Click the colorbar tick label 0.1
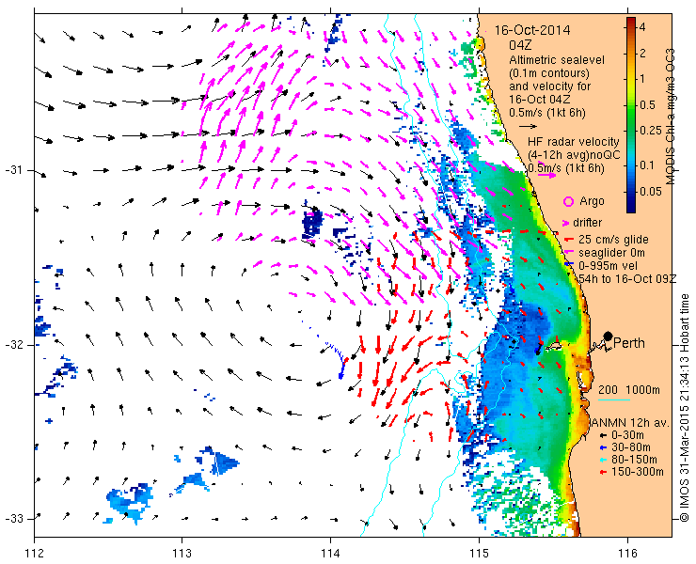This screenshot has width=696, height=564. click(648, 165)
